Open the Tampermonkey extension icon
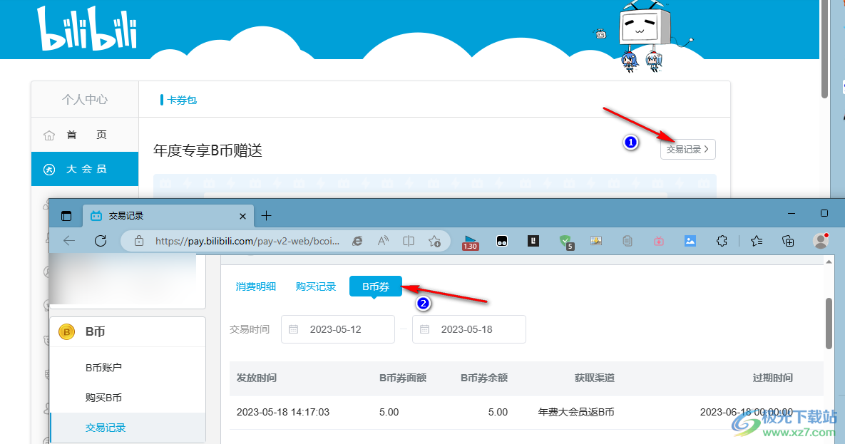 (x=502, y=242)
